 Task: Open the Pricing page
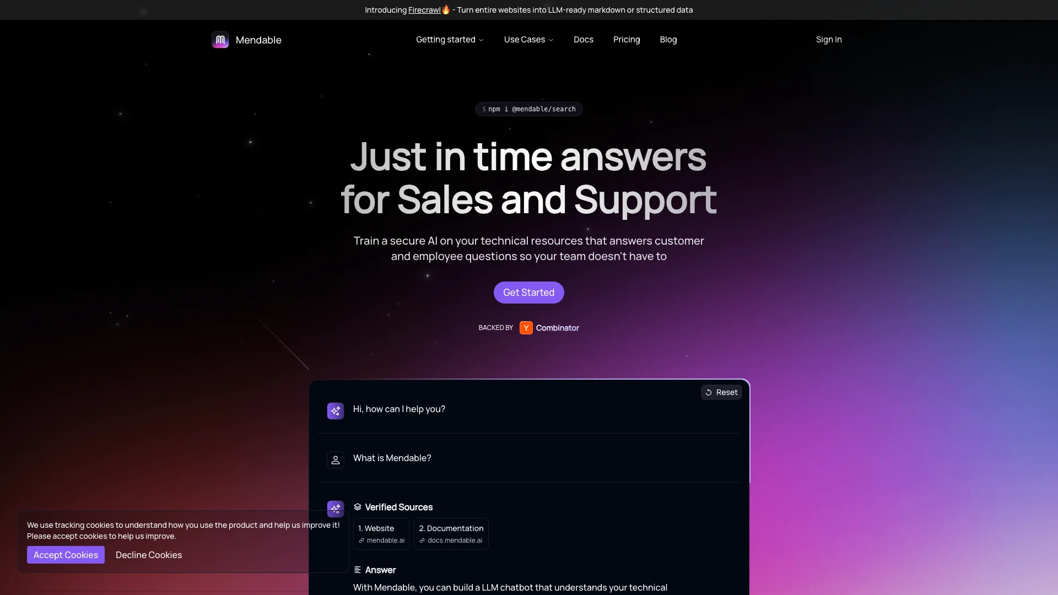(627, 40)
